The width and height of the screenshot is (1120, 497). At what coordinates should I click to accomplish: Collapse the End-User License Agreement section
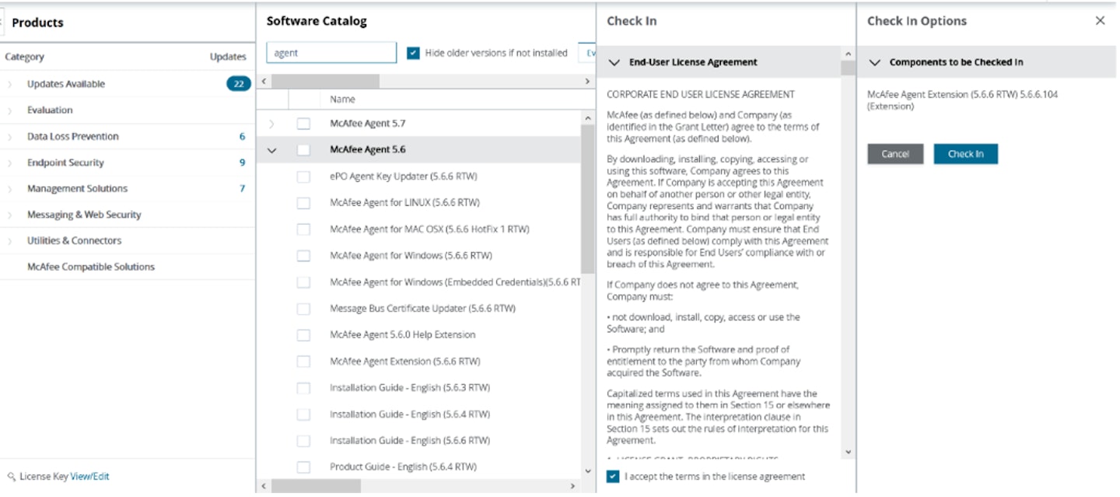point(614,62)
